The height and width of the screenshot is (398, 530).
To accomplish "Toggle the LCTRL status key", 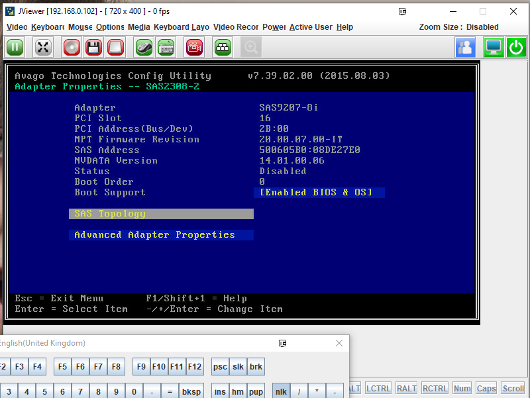I will pos(378,388).
